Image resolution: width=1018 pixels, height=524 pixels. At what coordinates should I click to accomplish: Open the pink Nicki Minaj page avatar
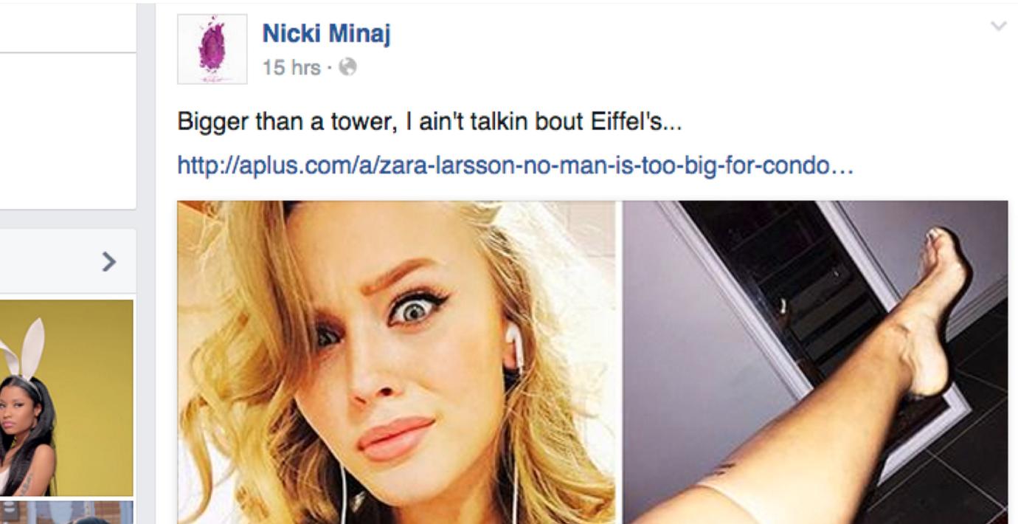click(212, 49)
